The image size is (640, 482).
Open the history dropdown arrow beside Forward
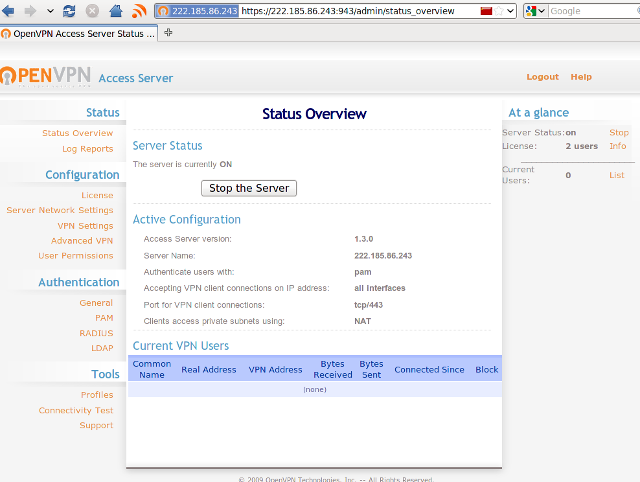click(51, 11)
